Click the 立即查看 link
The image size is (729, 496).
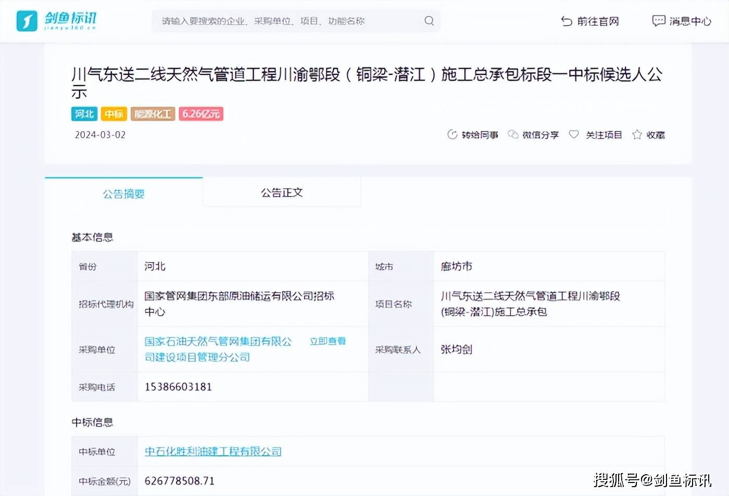327,342
